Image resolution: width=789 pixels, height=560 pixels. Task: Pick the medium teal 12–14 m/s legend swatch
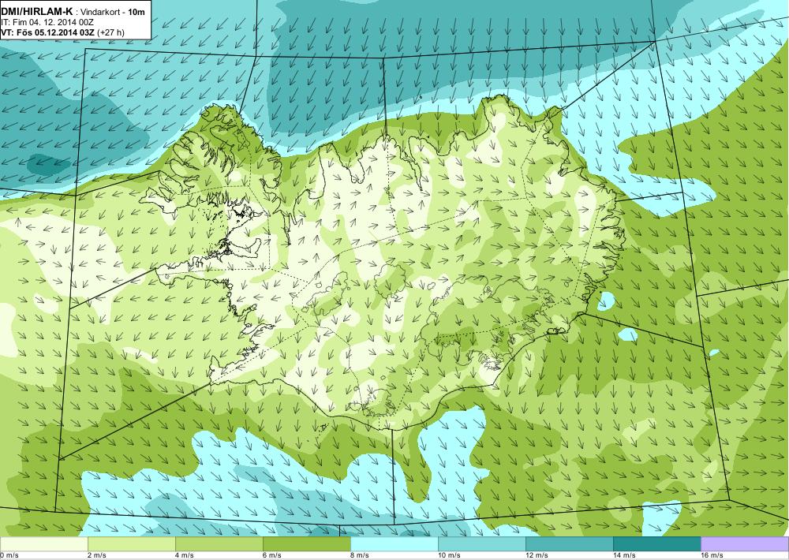(570, 544)
